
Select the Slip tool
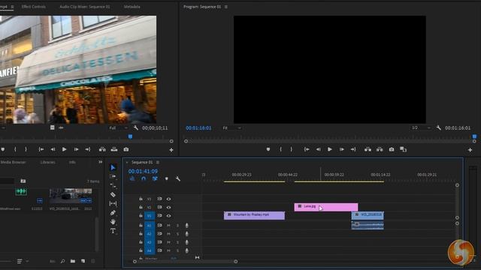coord(113,203)
